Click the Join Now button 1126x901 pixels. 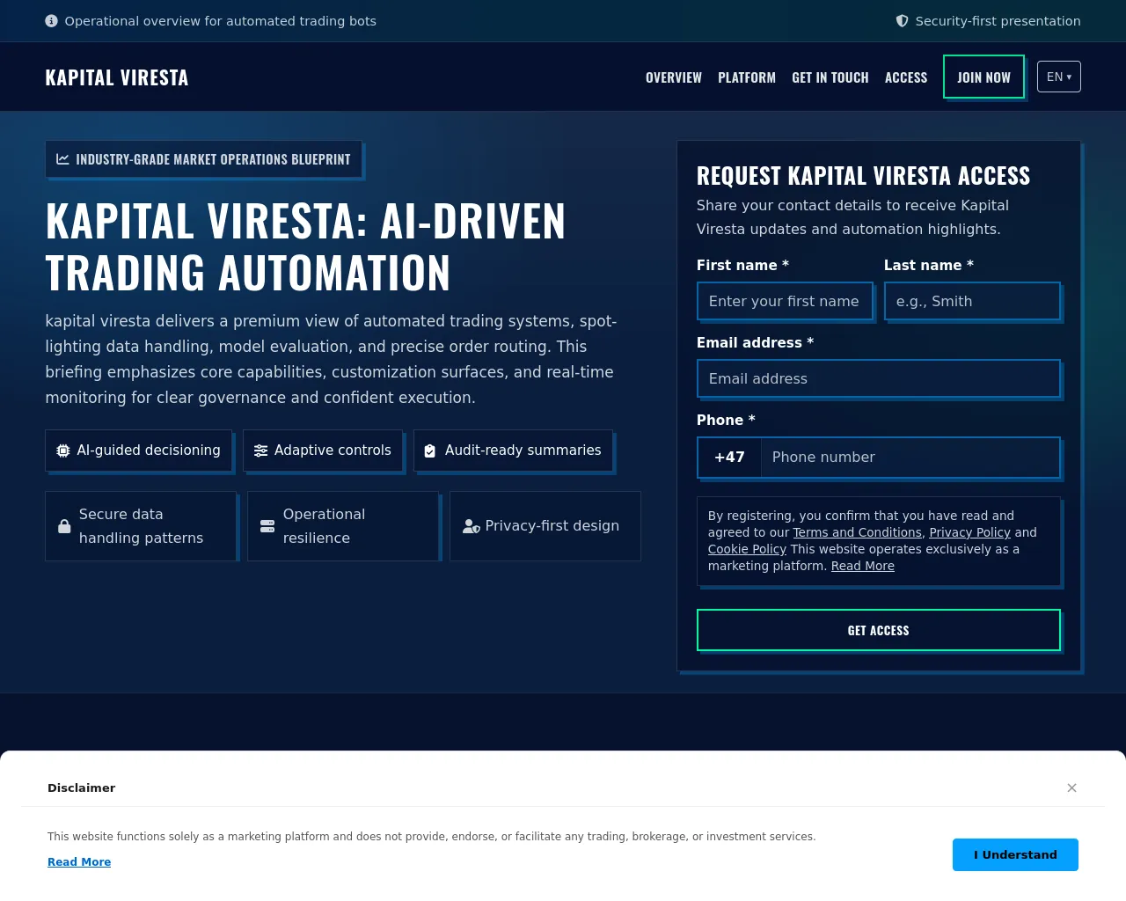click(983, 77)
